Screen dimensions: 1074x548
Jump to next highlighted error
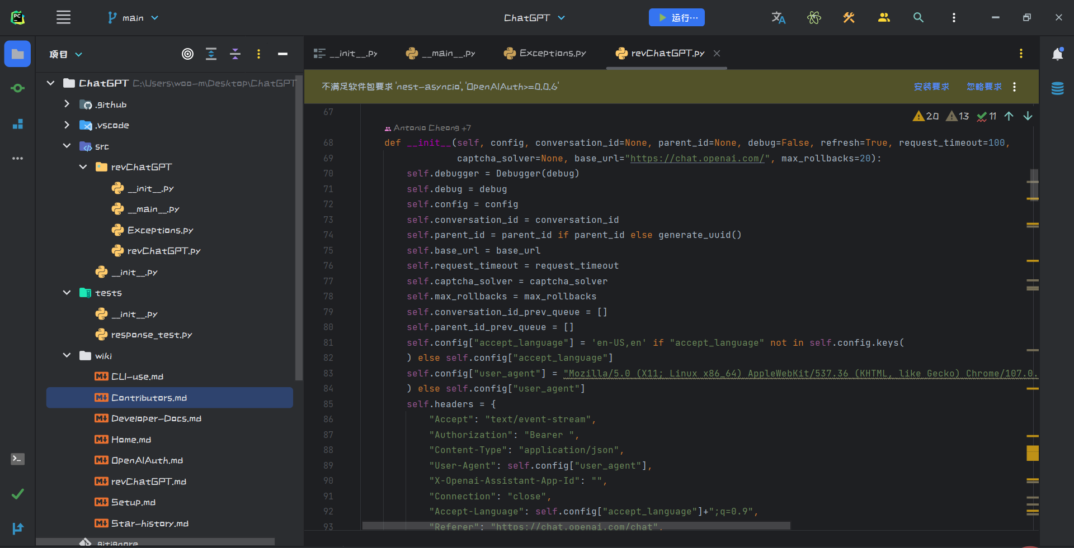(x=1028, y=116)
